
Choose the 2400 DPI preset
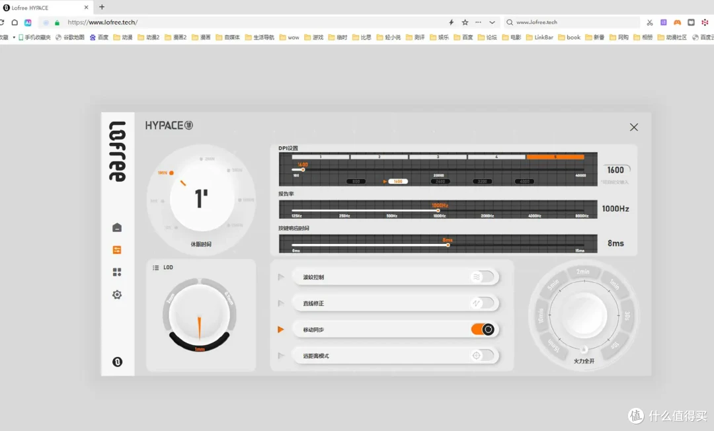[440, 181]
